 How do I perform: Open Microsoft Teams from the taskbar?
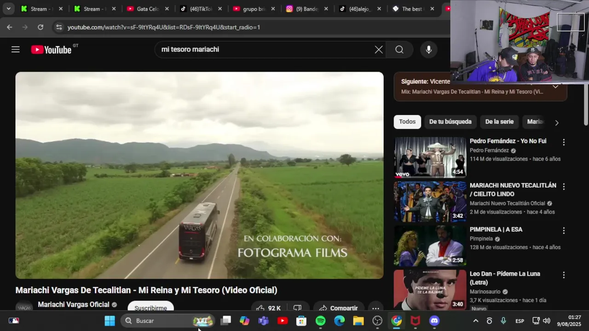[x=263, y=320]
